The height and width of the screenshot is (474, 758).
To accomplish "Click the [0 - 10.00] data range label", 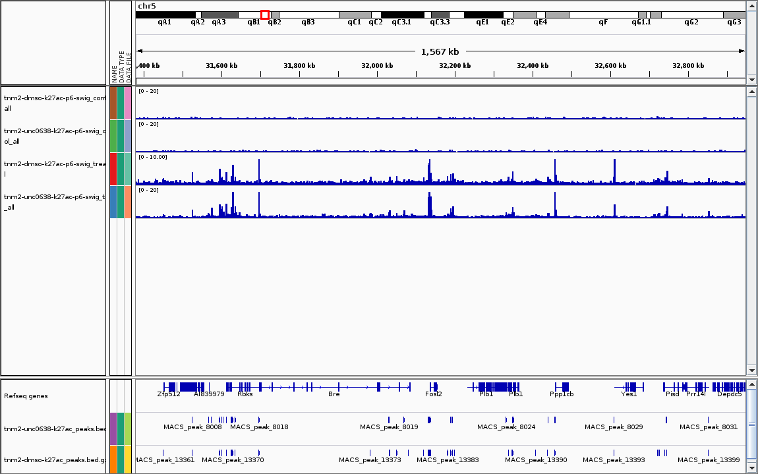I will pyautogui.click(x=152, y=157).
